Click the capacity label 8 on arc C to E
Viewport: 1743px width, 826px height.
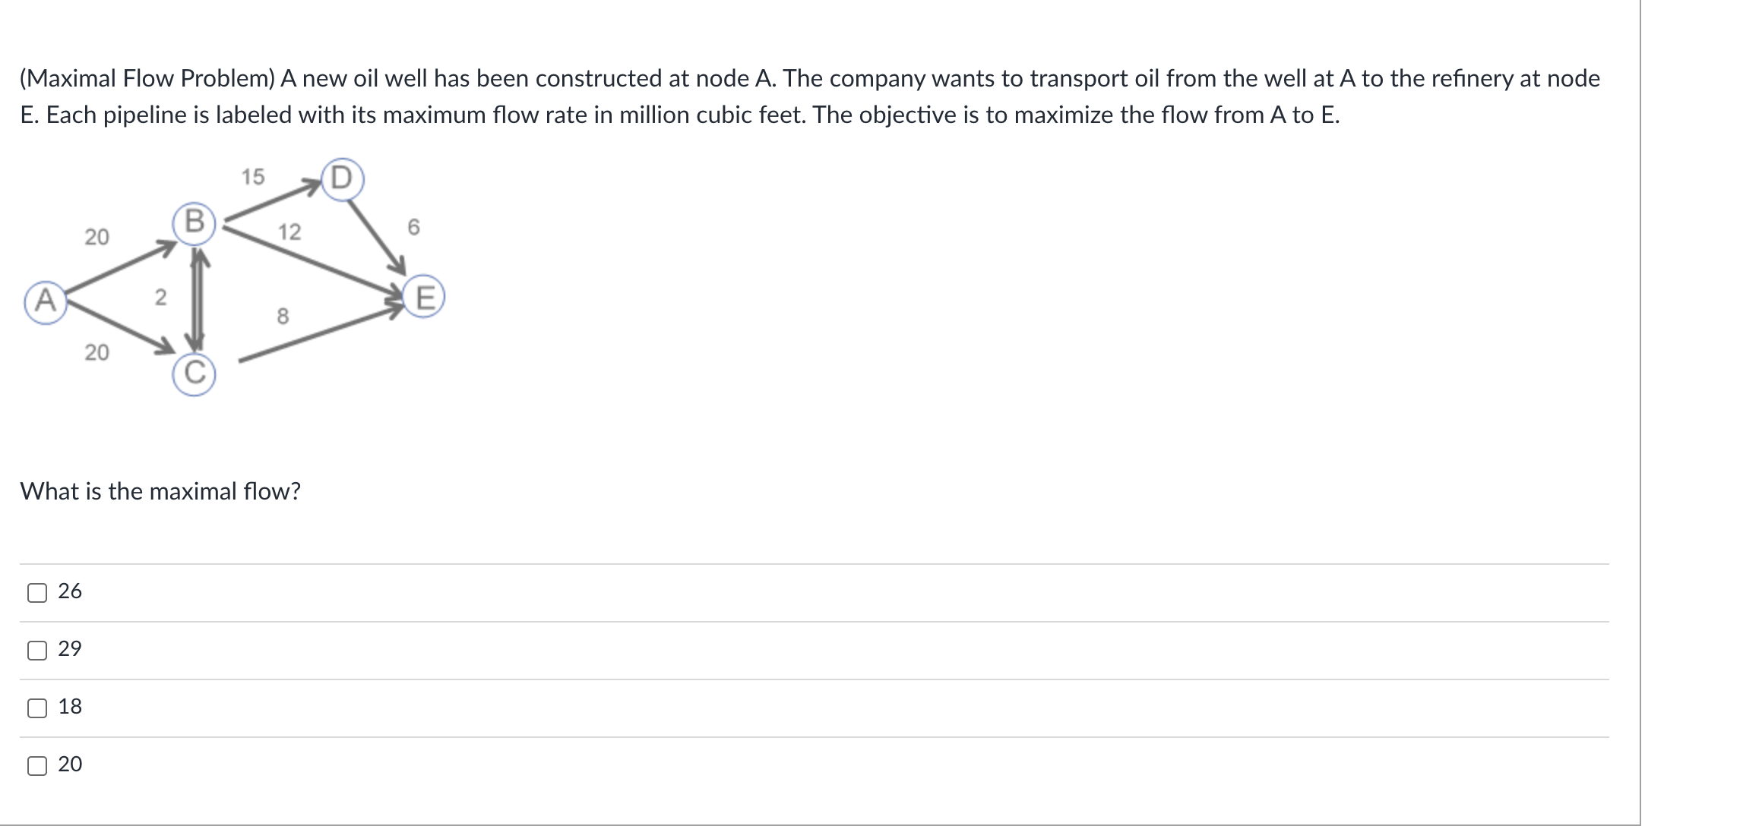coord(283,315)
